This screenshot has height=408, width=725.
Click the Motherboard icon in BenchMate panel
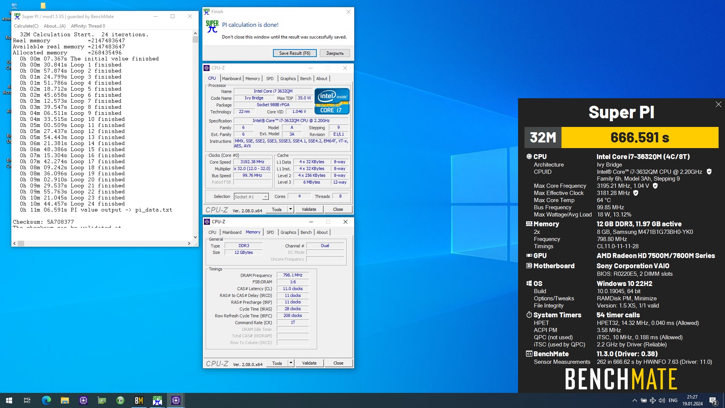tap(529, 266)
